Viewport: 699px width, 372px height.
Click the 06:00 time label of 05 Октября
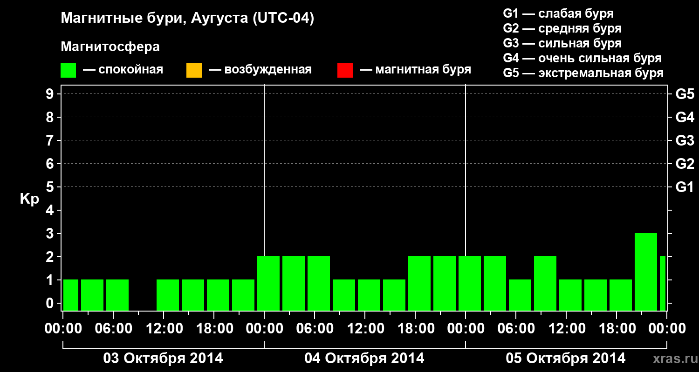pyautogui.click(x=516, y=329)
